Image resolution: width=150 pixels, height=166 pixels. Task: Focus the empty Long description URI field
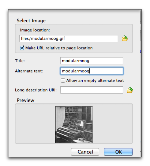pos(92,90)
